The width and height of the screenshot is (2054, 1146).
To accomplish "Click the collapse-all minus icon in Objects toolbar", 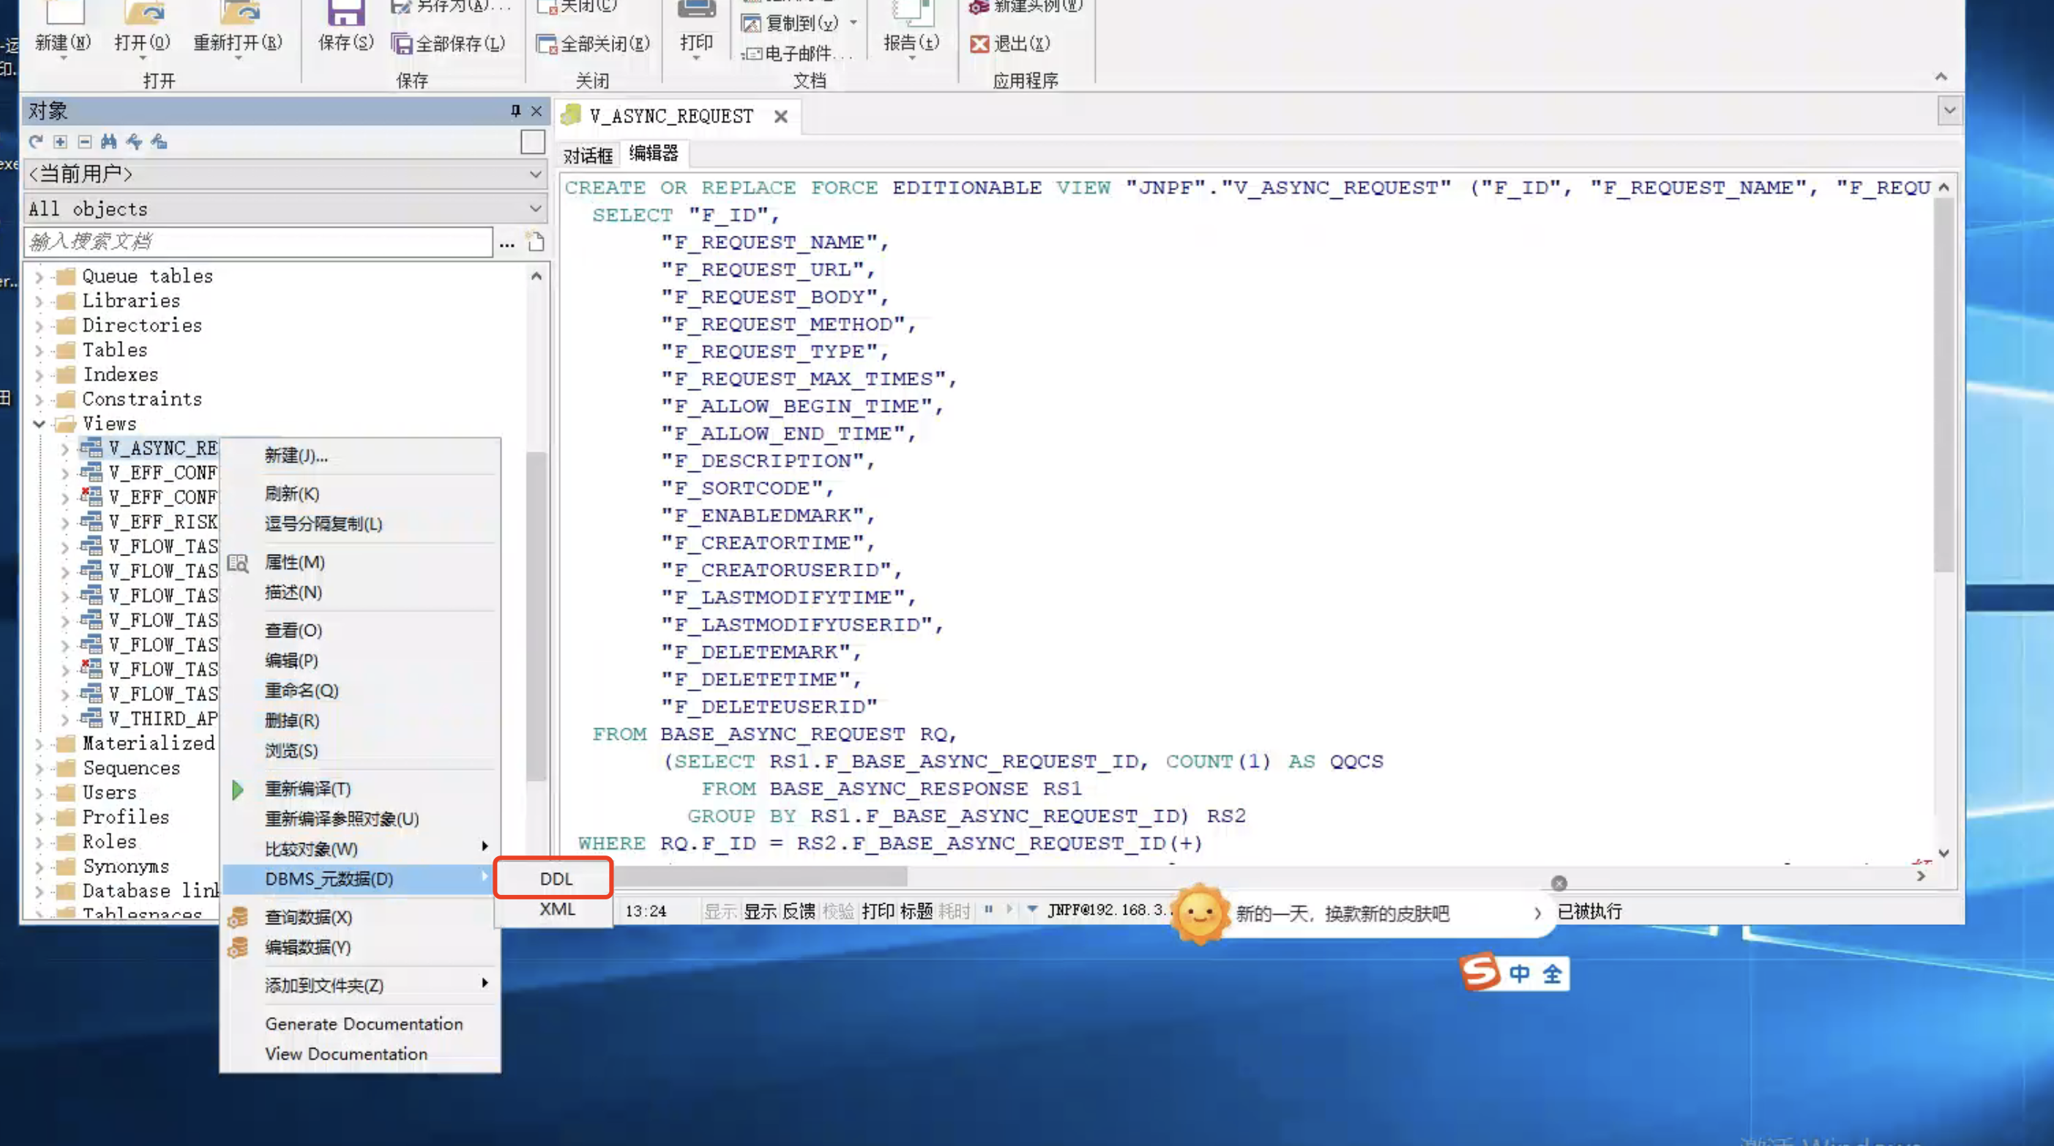I will tap(84, 142).
